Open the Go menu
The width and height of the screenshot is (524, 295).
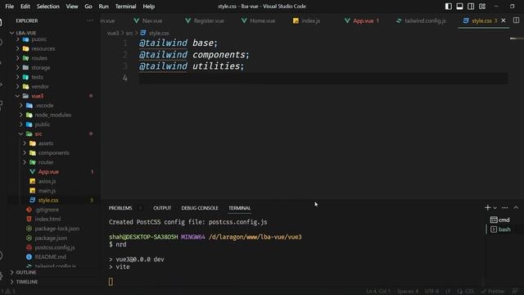(88, 7)
